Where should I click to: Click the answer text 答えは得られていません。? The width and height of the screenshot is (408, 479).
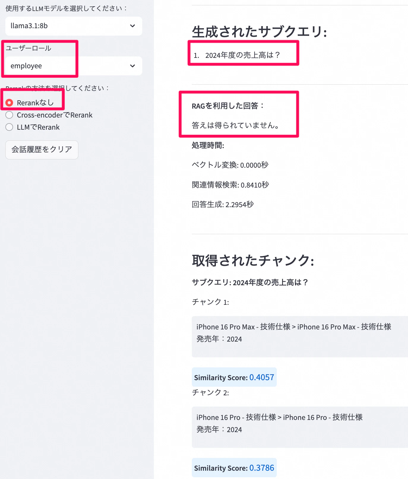click(236, 125)
